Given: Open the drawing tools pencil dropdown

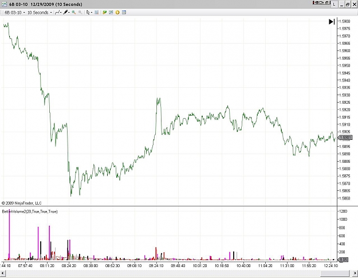Looking at the screenshot, I should pyautogui.click(x=66, y=13).
